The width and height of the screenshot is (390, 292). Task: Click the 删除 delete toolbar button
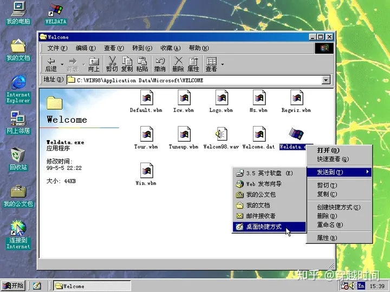[x=178, y=64]
